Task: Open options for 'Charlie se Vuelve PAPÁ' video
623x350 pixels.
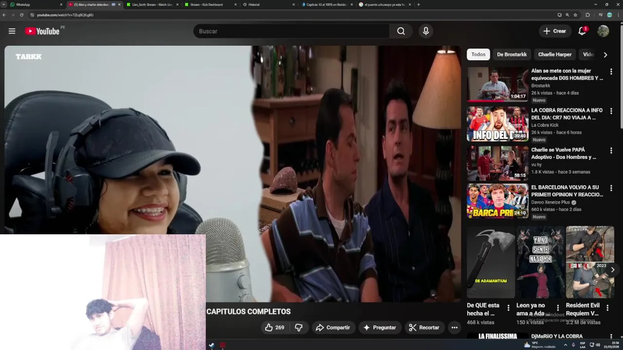Action: tap(611, 151)
